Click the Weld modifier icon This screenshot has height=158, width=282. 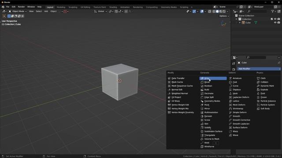point(202,143)
